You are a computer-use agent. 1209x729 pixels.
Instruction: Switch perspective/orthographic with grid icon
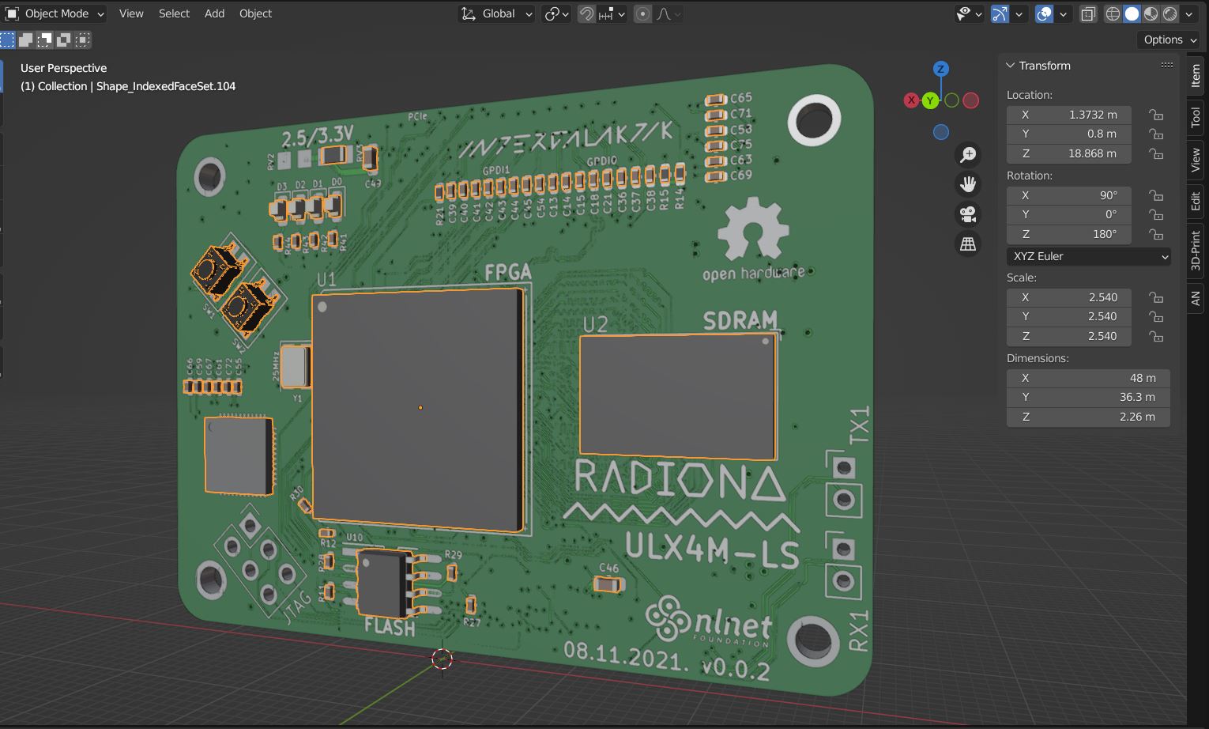[x=968, y=244]
